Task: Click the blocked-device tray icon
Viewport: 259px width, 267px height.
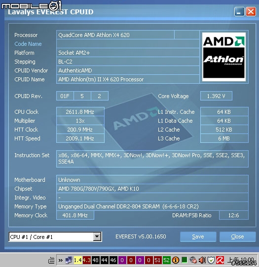Action: [x=193, y=260]
